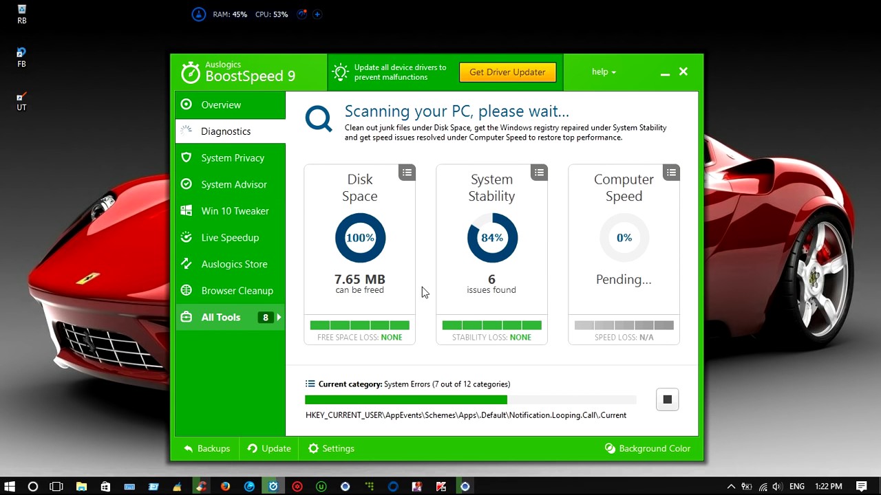Show hidden system tray icons
881x495 pixels.
(731, 486)
